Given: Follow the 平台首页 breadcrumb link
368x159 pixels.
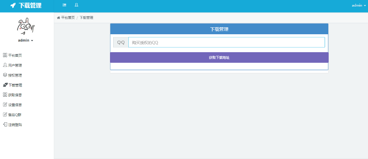Looking at the screenshot, I should pyautogui.click(x=68, y=18).
